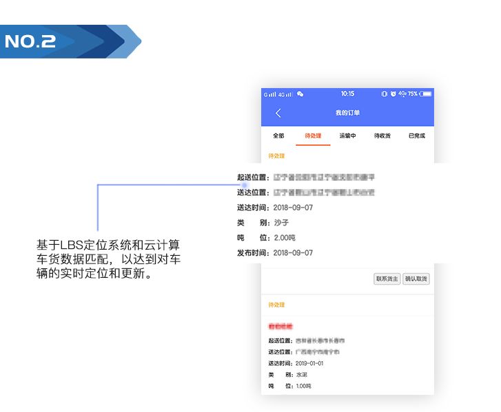Open the 已完成 tab
Image resolution: width=501 pixels, height=412 pixels.
[417, 136]
